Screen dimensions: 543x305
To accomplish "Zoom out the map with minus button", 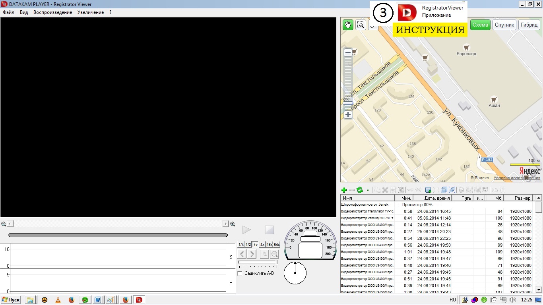I will [x=348, y=52].
